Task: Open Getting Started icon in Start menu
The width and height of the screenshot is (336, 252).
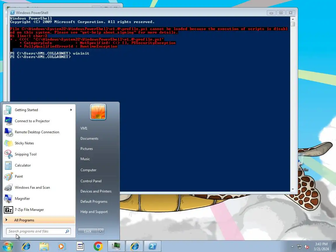Action: pos(8,110)
